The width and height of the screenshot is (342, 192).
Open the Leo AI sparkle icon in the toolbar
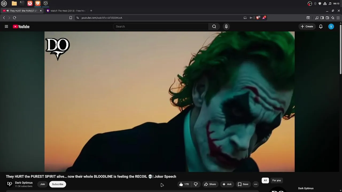333,18
